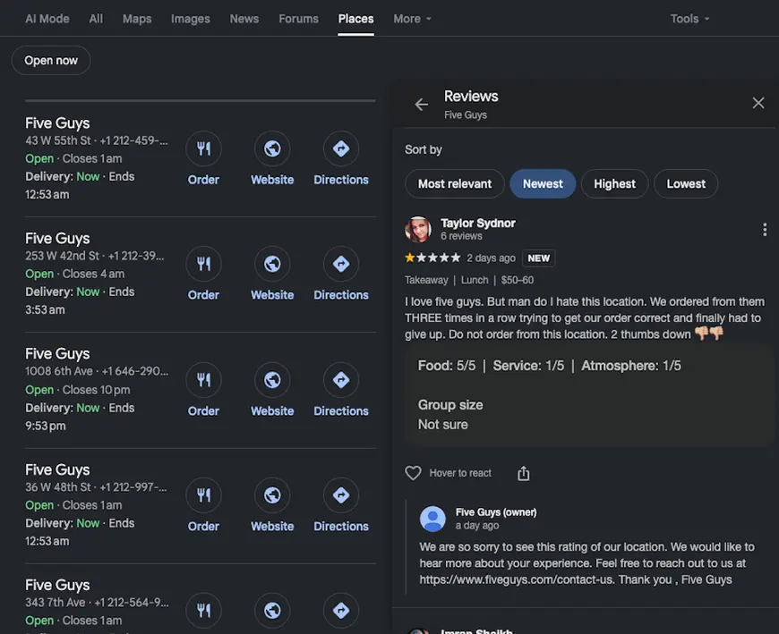Open Website icon for 253 W 42nd St
Viewport: 779px width, 634px height.
click(272, 264)
